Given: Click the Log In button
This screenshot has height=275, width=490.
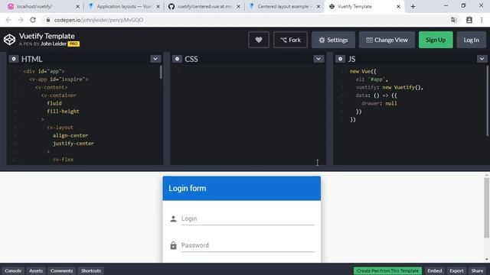Looking at the screenshot, I should click(x=471, y=40).
